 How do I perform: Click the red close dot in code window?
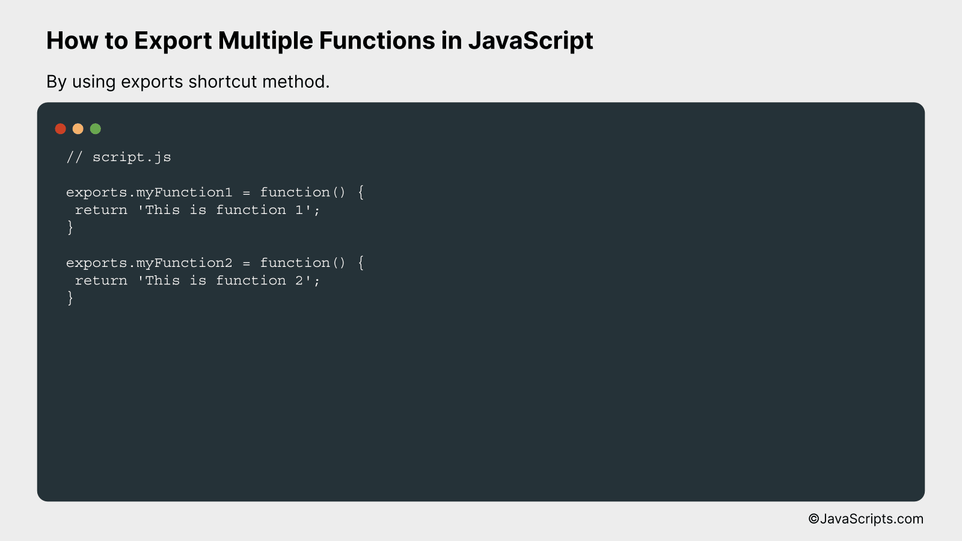(60, 129)
